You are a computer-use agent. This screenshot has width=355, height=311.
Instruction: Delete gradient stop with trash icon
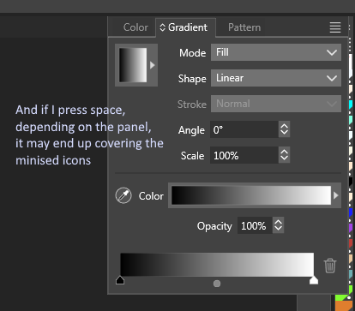coord(330,266)
